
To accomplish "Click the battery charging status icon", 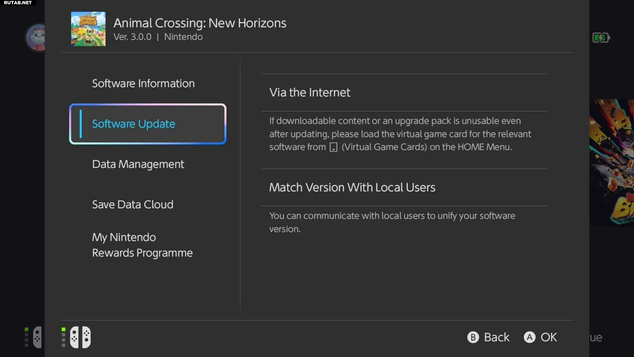I will 601,38.
